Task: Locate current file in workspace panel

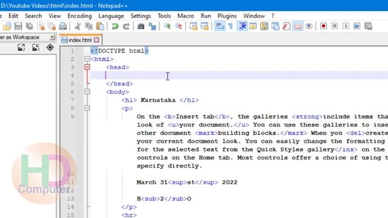Action: coord(50,47)
